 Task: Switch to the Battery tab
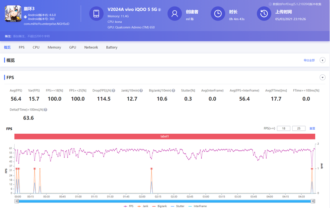[111, 47]
